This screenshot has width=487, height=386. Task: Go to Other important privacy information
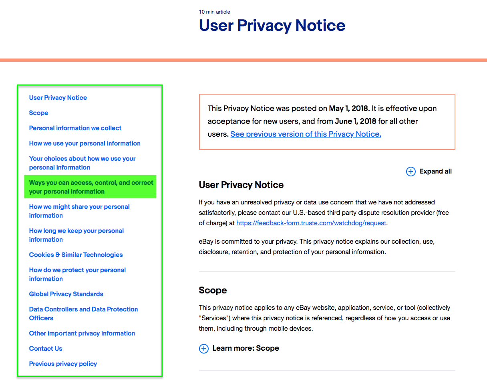(x=82, y=333)
